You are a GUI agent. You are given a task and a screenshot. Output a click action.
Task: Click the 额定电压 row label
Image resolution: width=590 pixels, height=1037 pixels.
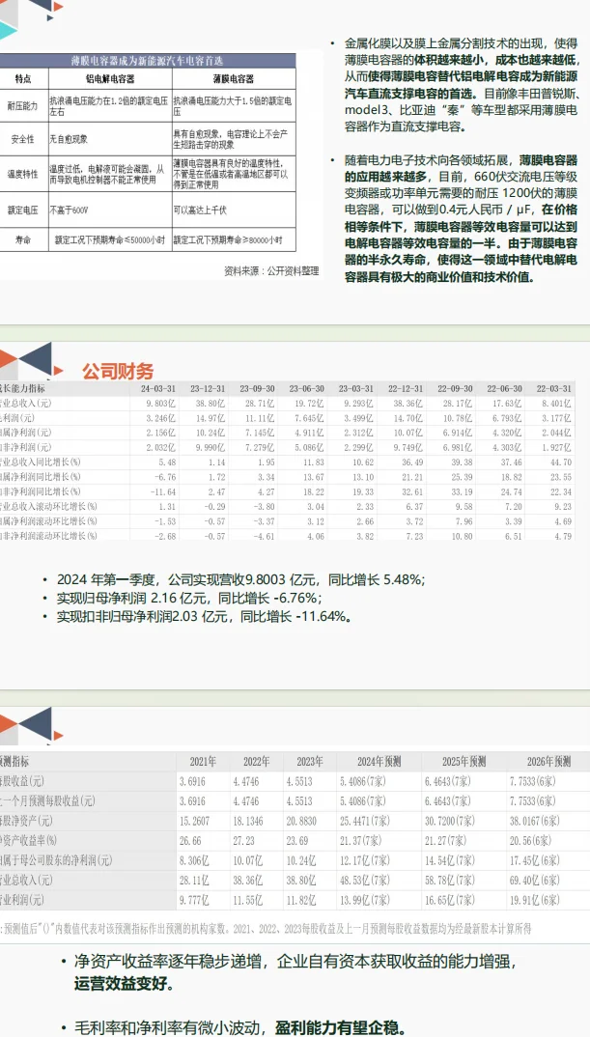[22, 210]
